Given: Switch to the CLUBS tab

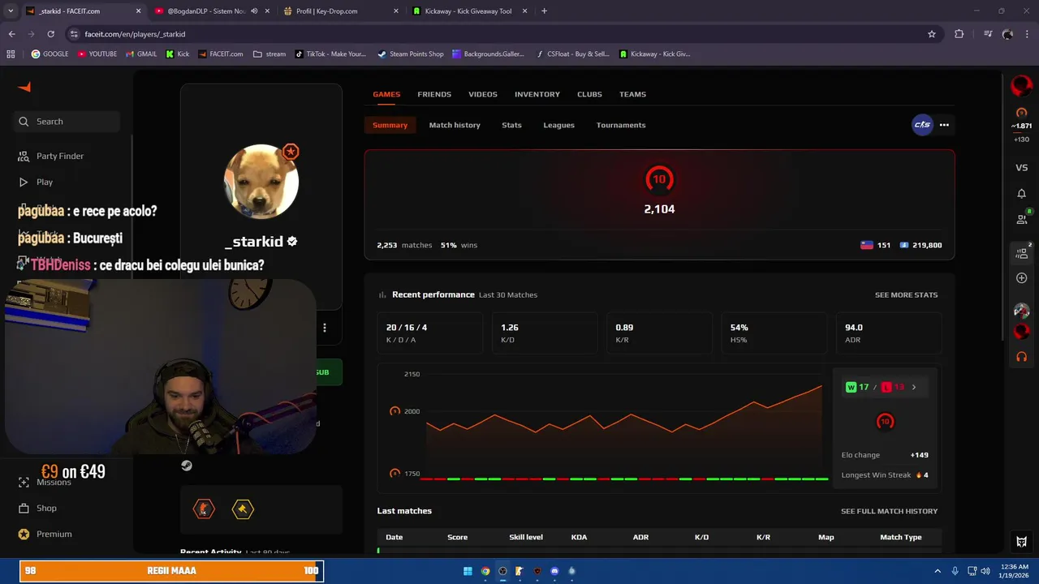Looking at the screenshot, I should (589, 94).
